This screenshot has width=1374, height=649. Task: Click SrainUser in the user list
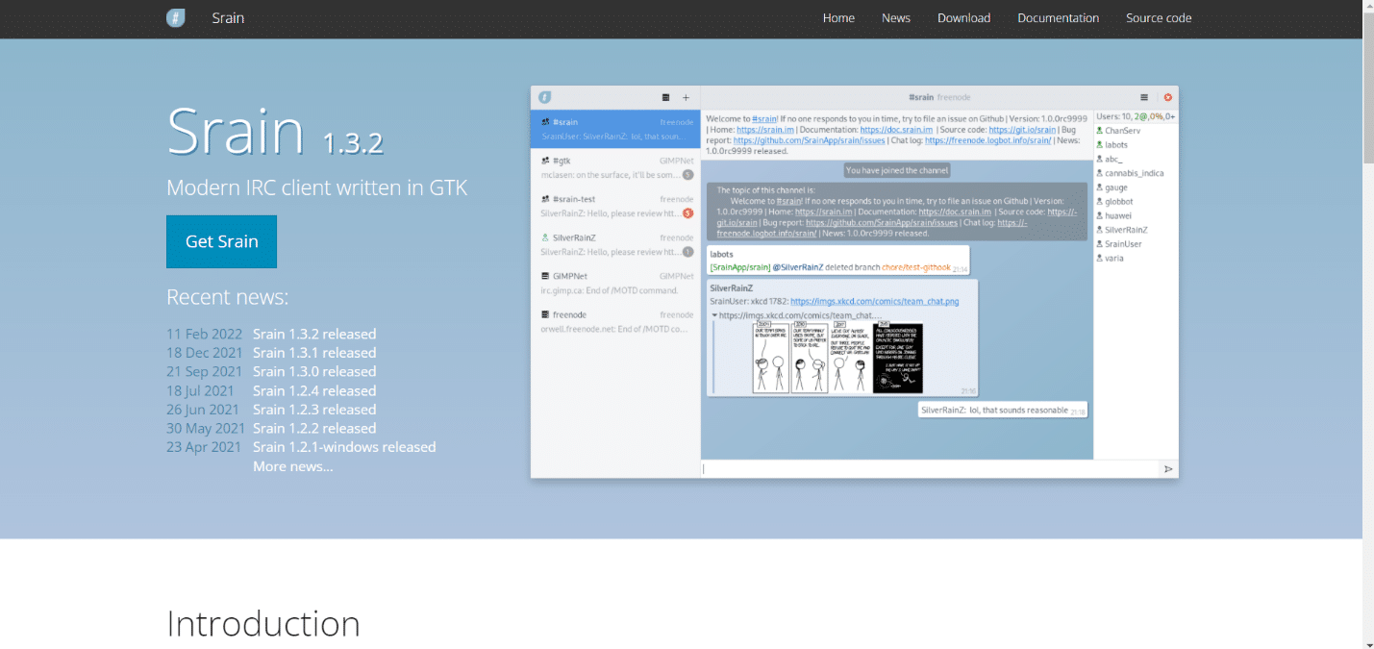point(1123,244)
